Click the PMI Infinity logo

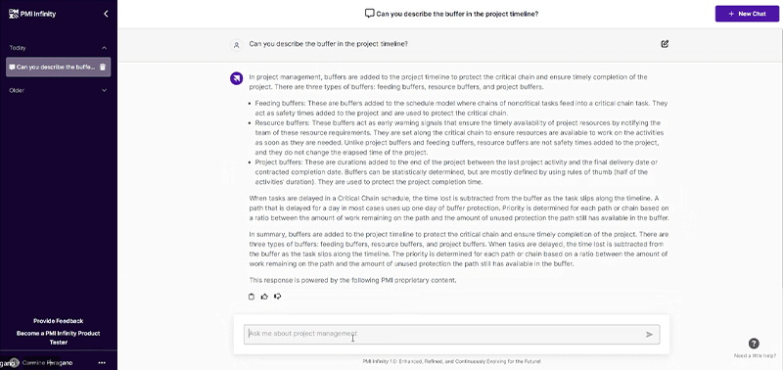pyautogui.click(x=32, y=14)
